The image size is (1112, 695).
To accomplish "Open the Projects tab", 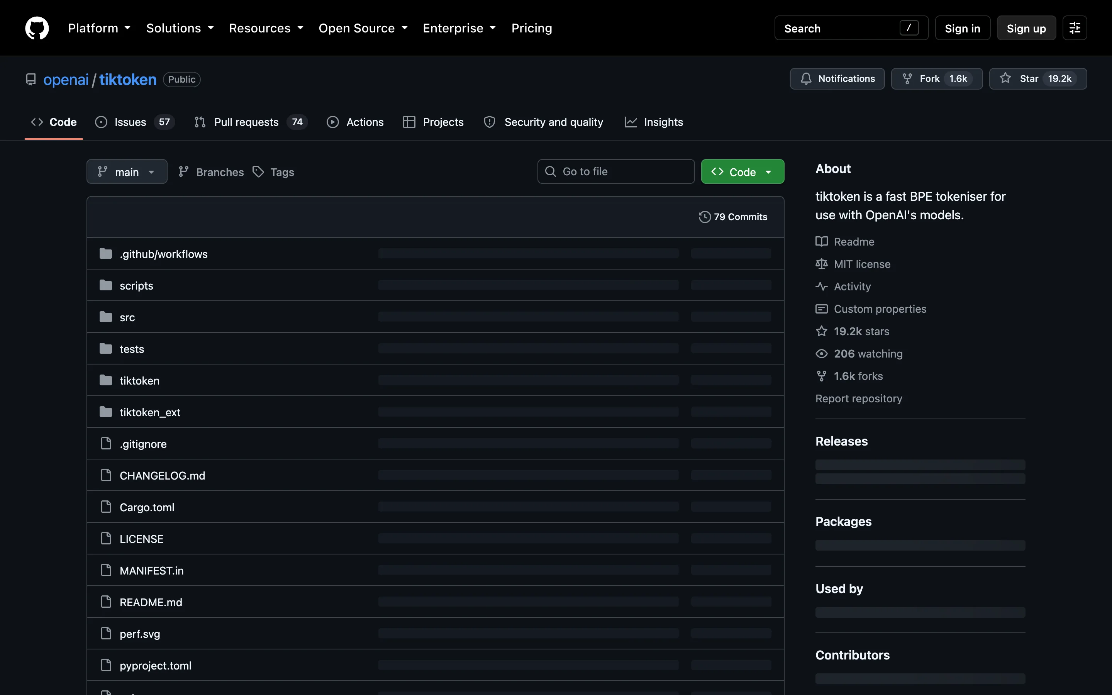I will 433,122.
